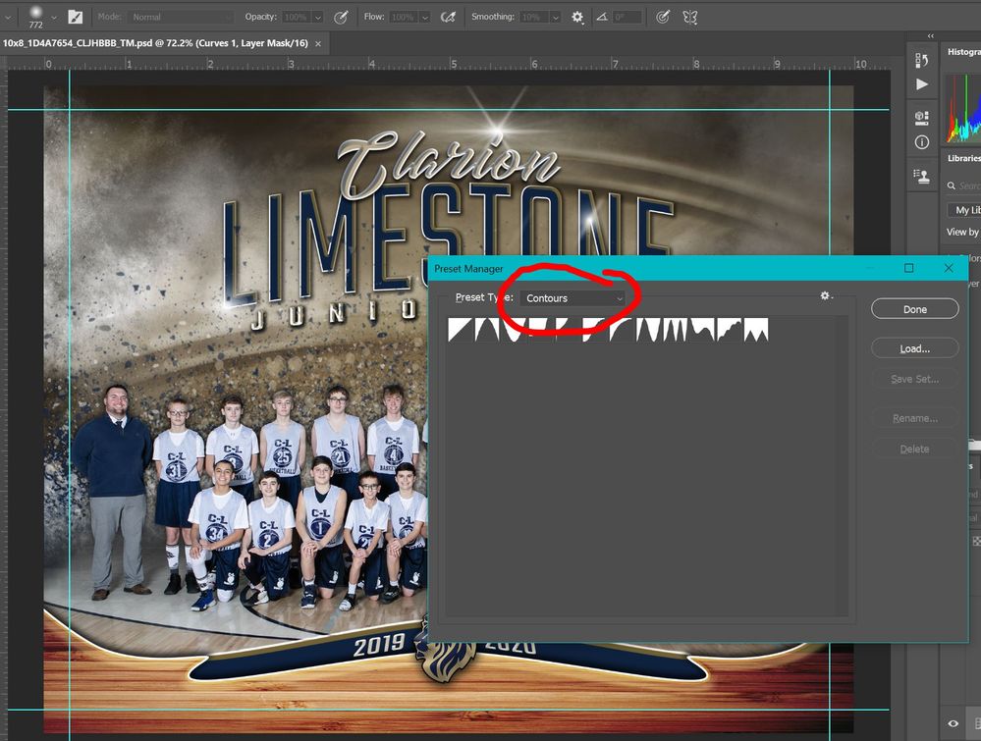Click the Done button
The image size is (981, 741).
(x=914, y=309)
